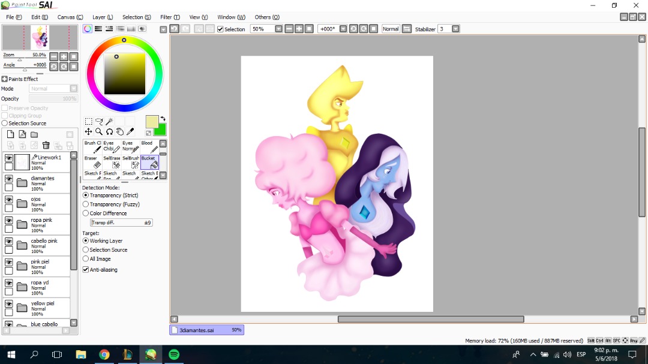Select Color Difference detection mode
648x364 pixels.
86,213
